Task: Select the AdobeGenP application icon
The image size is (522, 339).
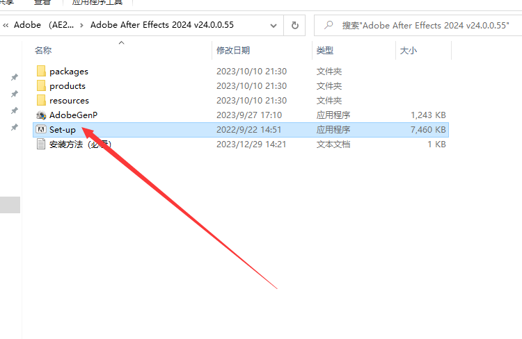Action: [x=41, y=115]
